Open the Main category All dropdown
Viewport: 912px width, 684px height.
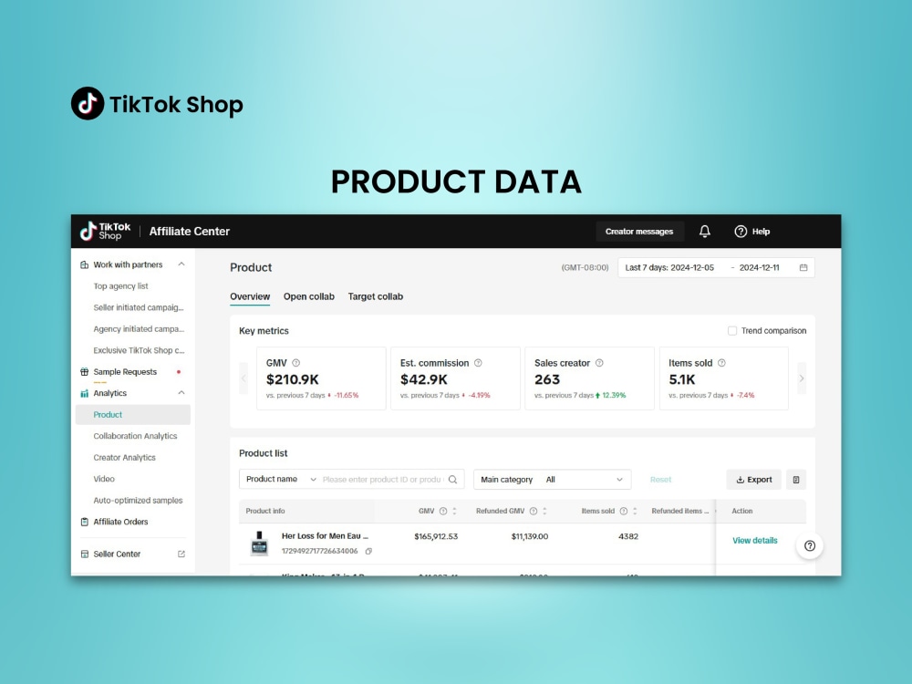coord(552,480)
